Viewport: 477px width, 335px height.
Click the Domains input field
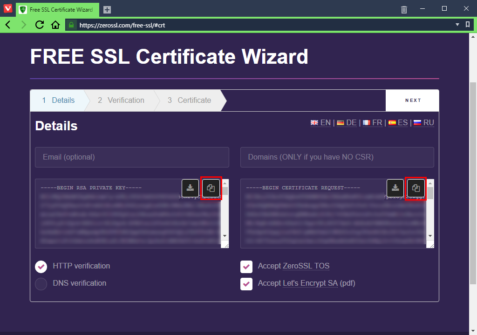[337, 157]
